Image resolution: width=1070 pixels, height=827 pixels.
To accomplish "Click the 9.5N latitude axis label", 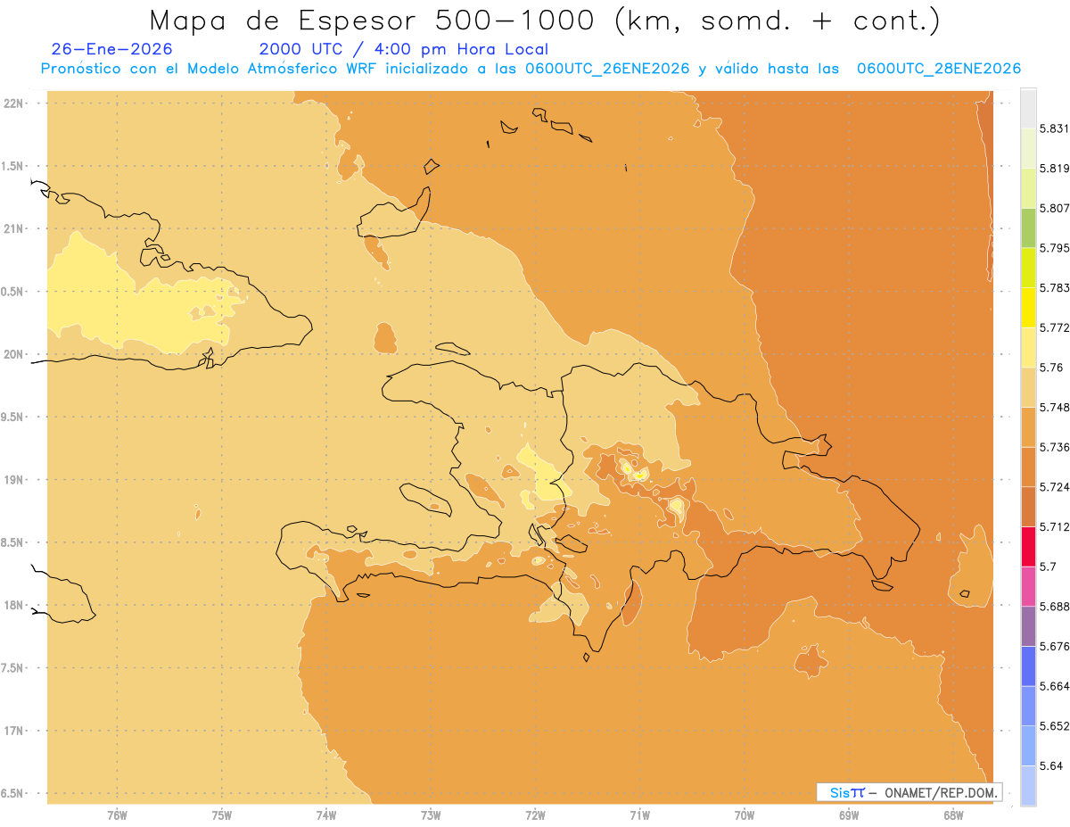I will pyautogui.click(x=12, y=417).
